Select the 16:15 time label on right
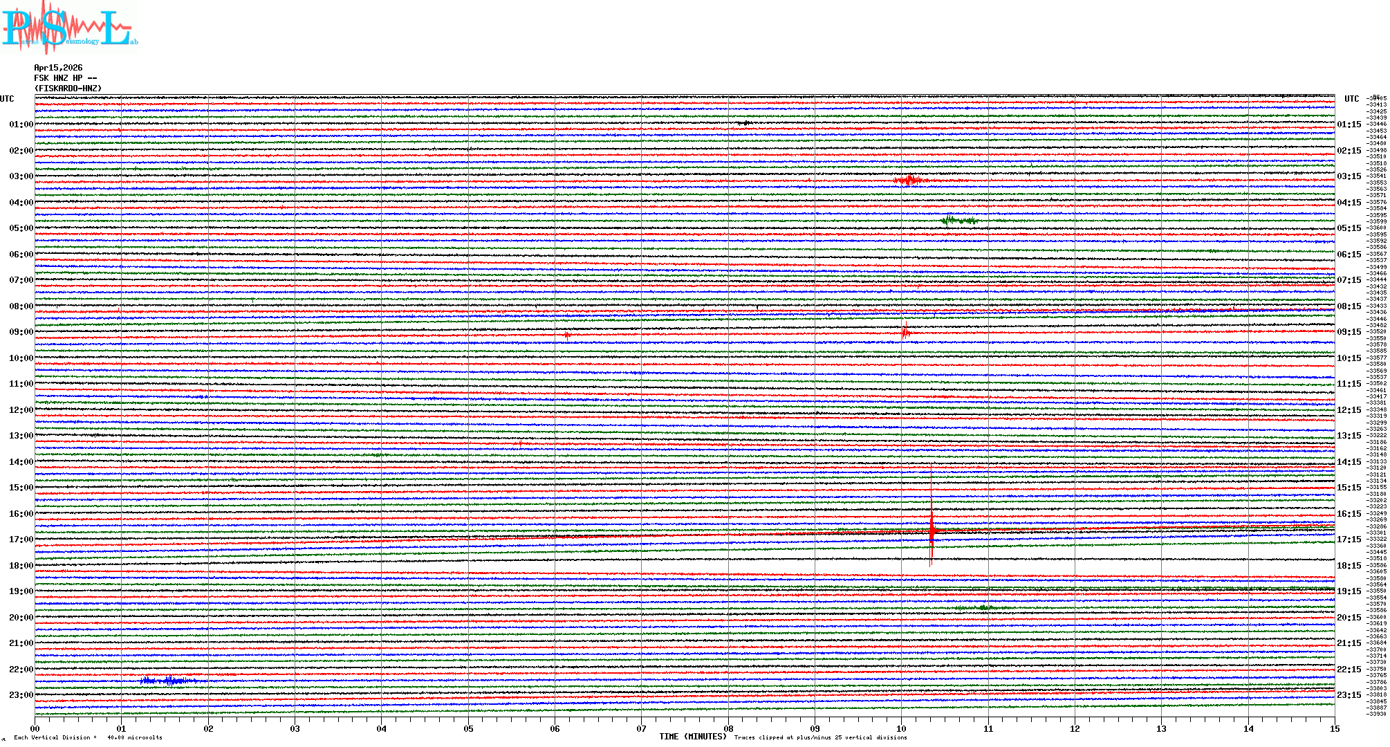This screenshot has width=1390, height=747. tap(1349, 514)
